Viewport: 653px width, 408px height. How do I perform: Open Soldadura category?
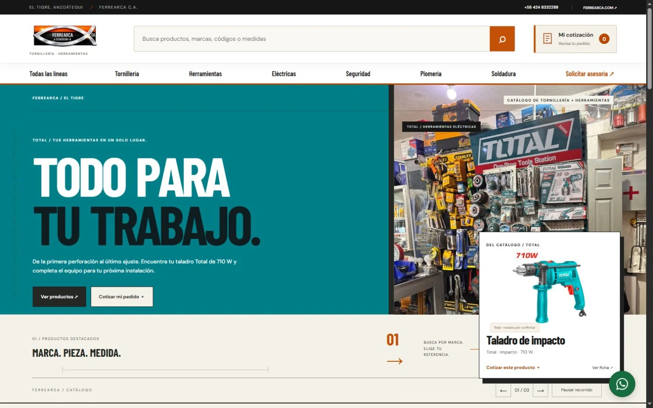tap(504, 74)
